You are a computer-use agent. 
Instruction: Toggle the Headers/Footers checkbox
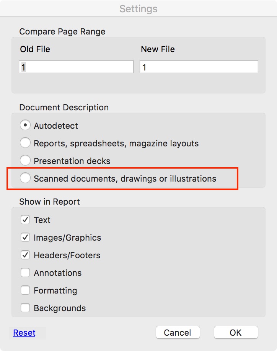[25, 255]
